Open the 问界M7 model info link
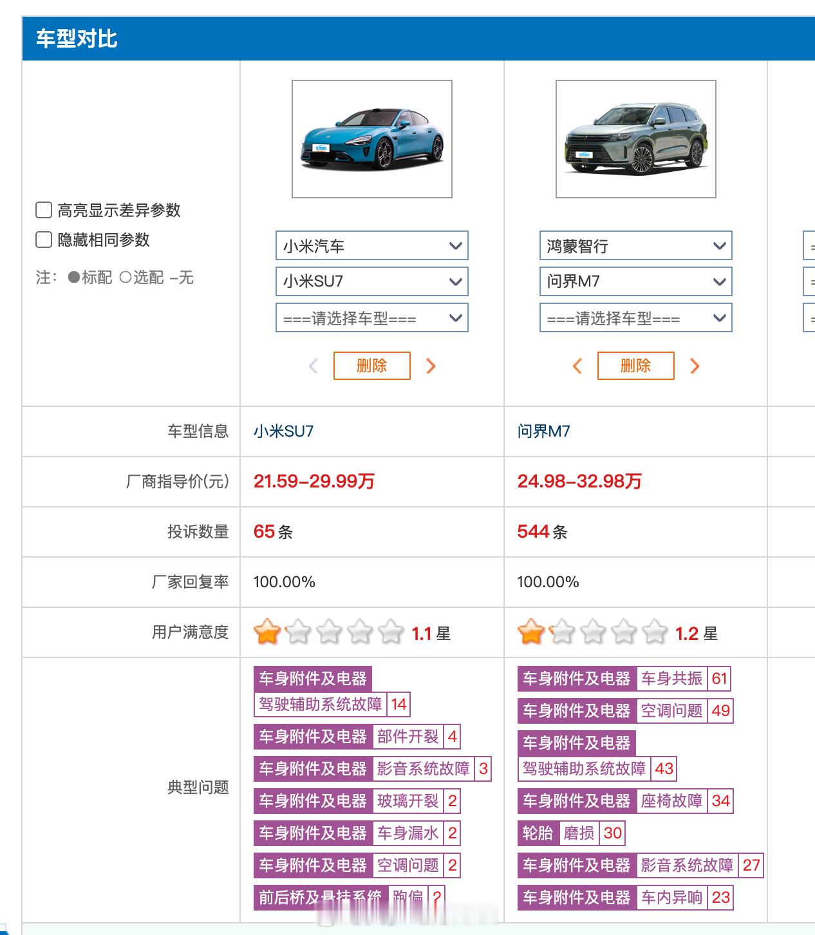 coord(543,431)
